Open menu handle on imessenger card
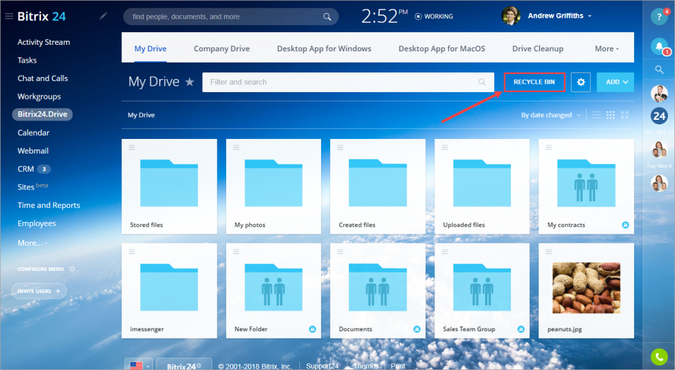This screenshot has height=370, width=675. pyautogui.click(x=132, y=251)
